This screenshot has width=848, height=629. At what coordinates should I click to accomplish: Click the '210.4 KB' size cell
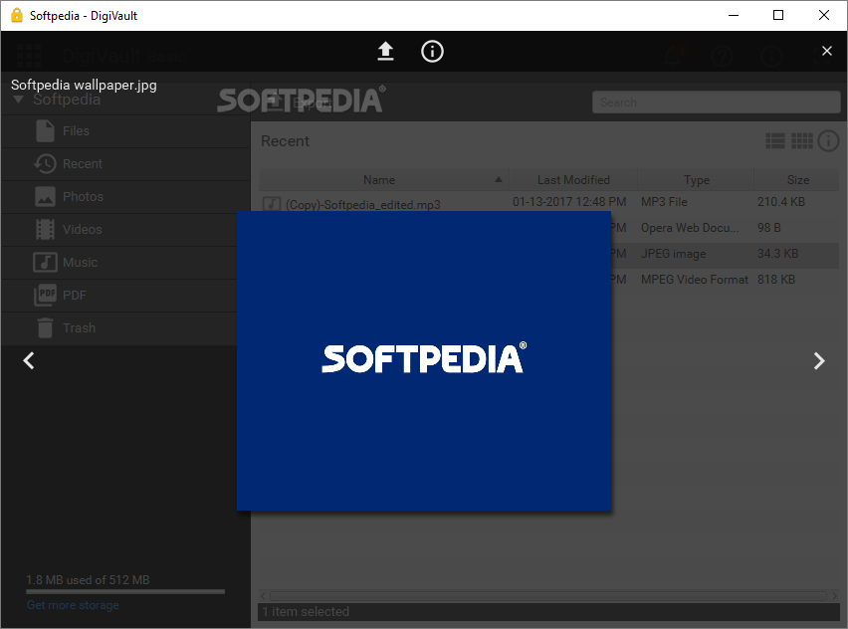click(781, 202)
